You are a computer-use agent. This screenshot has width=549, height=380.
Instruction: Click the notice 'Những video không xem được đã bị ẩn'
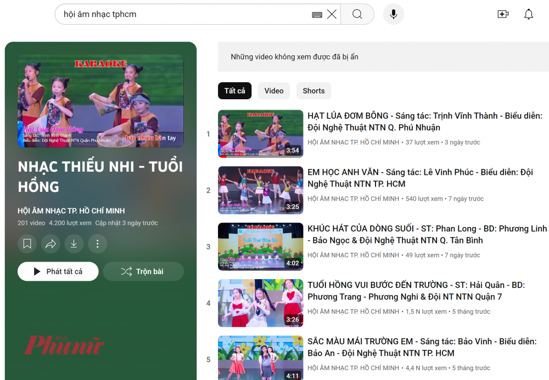[294, 56]
